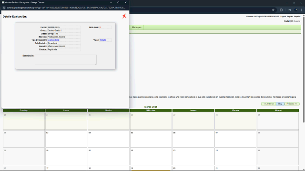Click the Sábado column header
Screen dimensions: 305x171
[x=278, y=110]
